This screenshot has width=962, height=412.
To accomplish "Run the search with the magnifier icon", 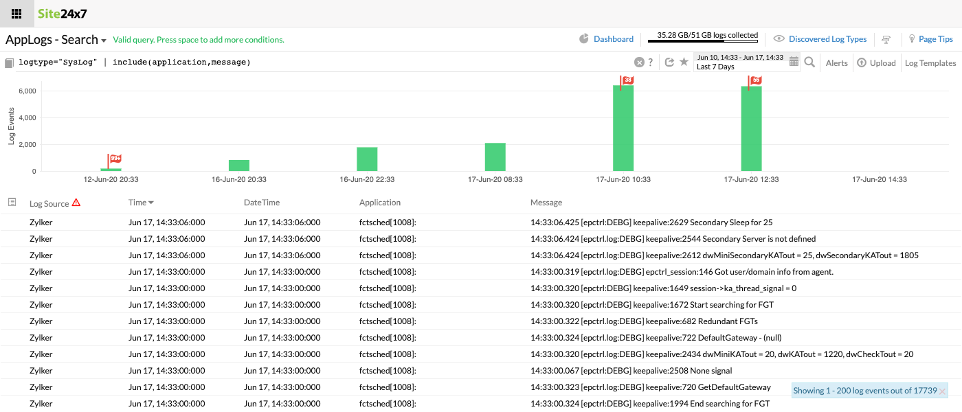I will [x=809, y=62].
